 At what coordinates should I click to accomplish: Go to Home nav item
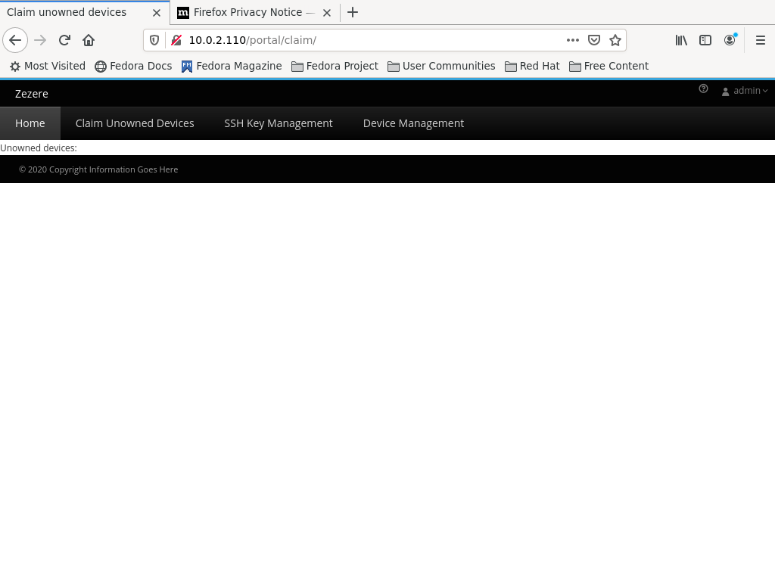(30, 123)
